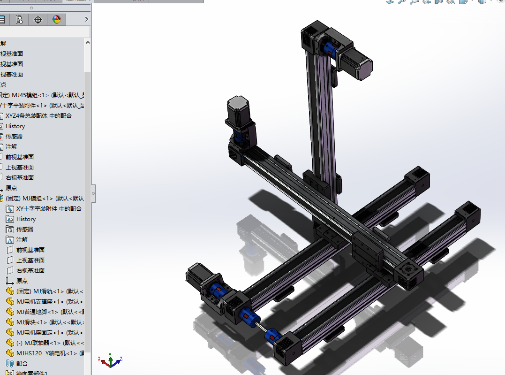This screenshot has height=375, width=505.
Task: Click 传感器 sensor folder icon under MJ模组
Action: [x=10, y=230]
